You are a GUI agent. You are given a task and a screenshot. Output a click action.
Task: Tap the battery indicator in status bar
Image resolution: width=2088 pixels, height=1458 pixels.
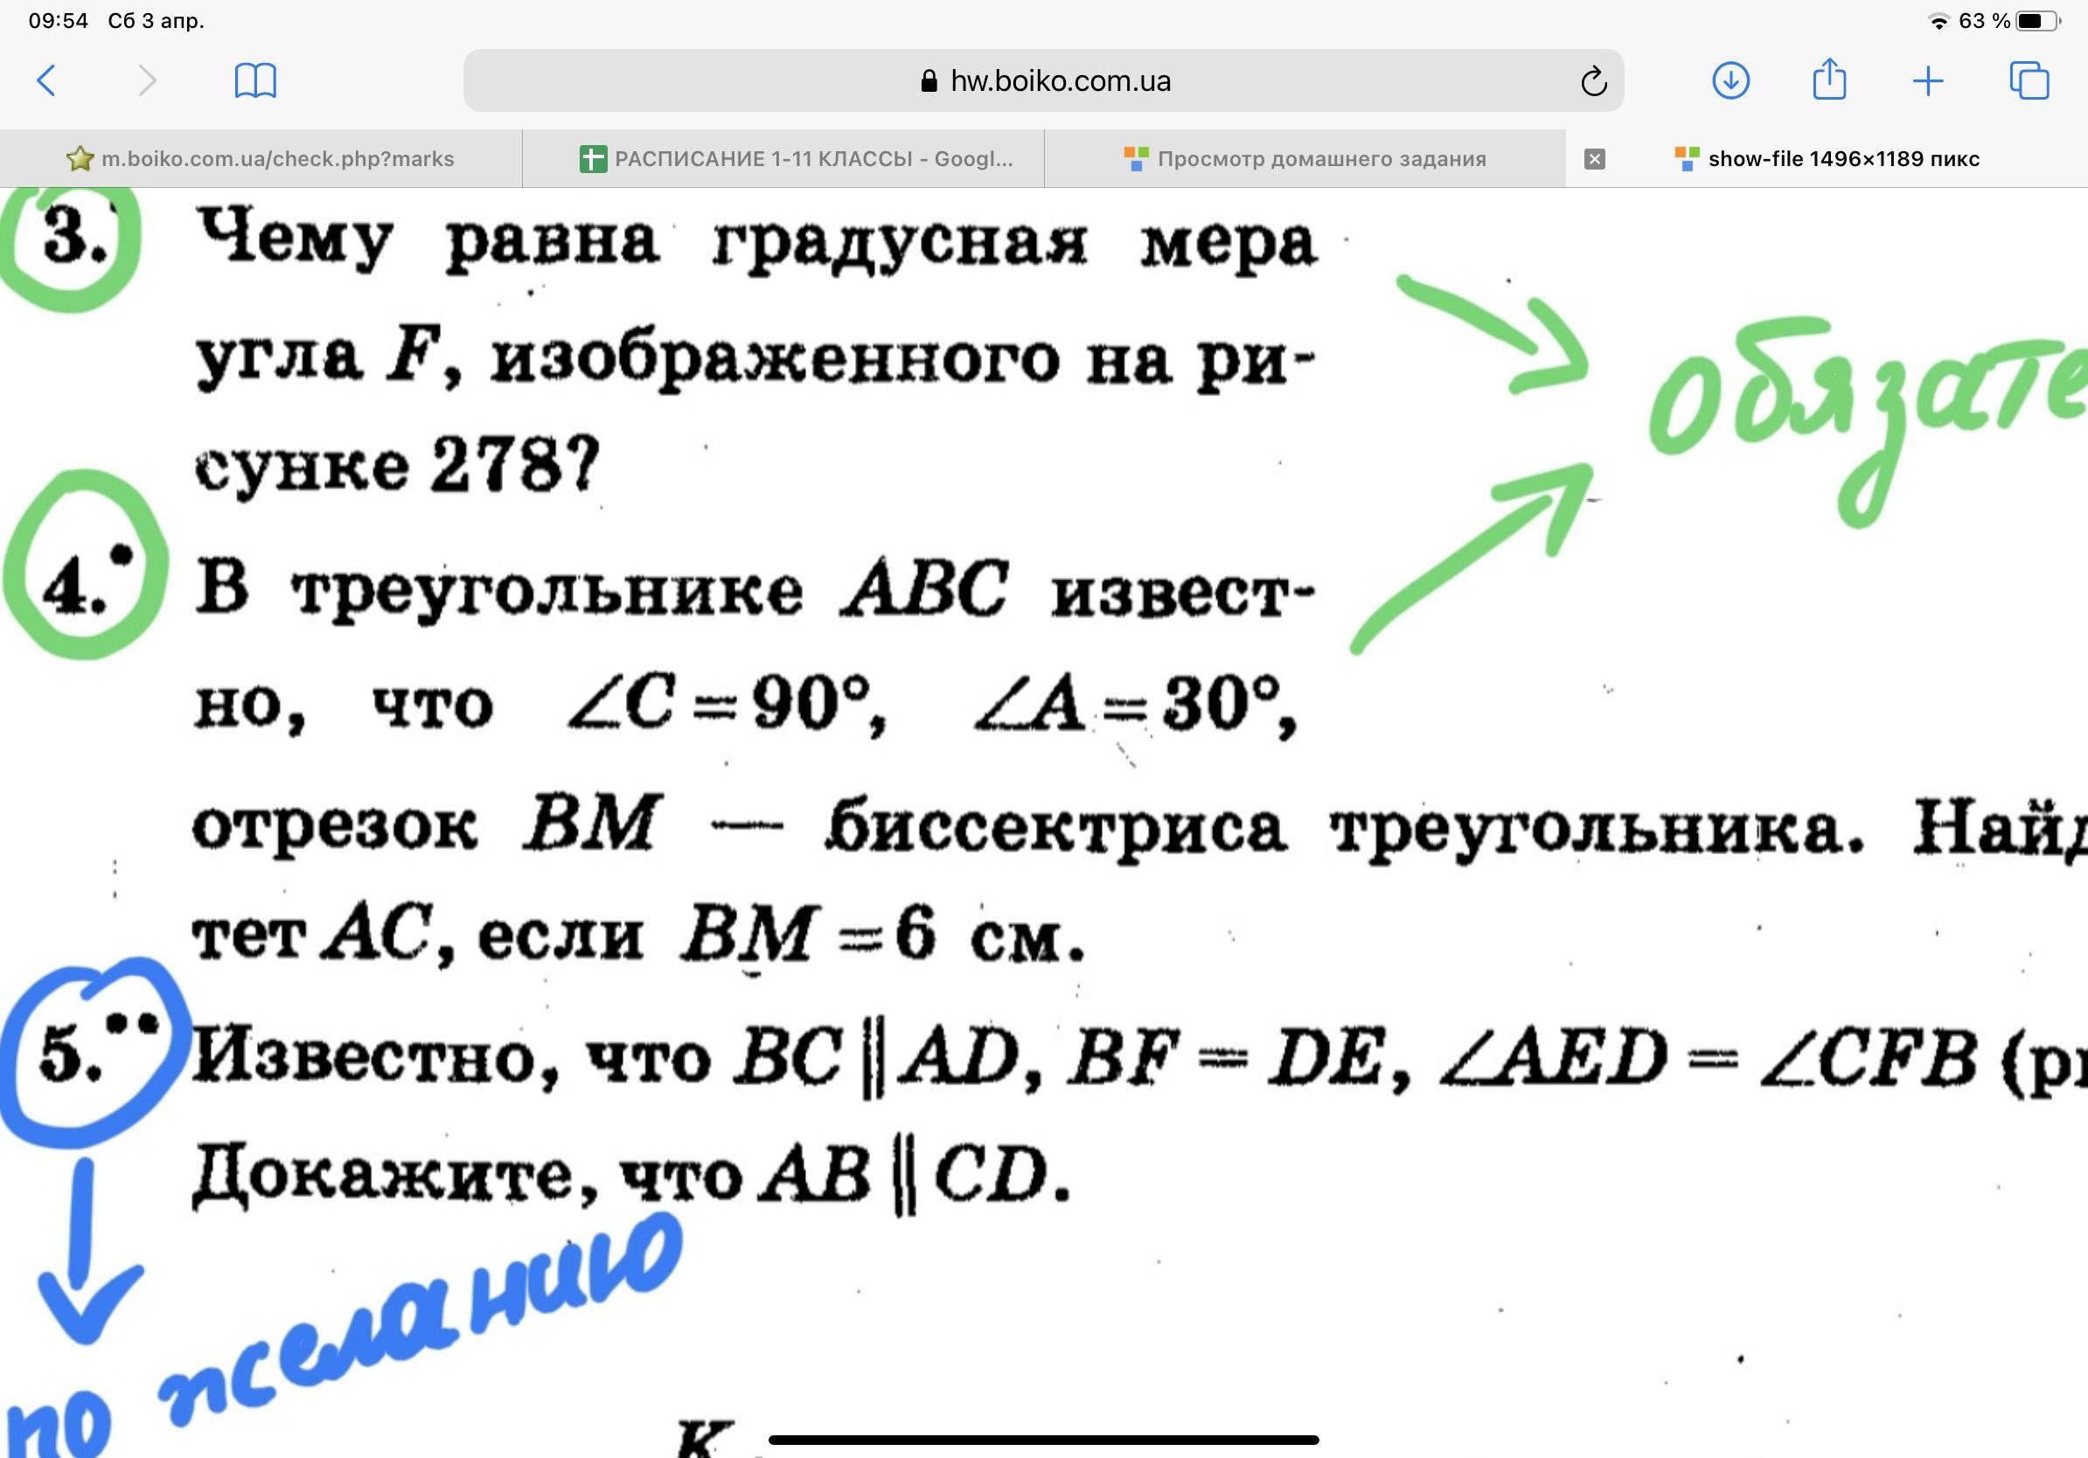2037,21
